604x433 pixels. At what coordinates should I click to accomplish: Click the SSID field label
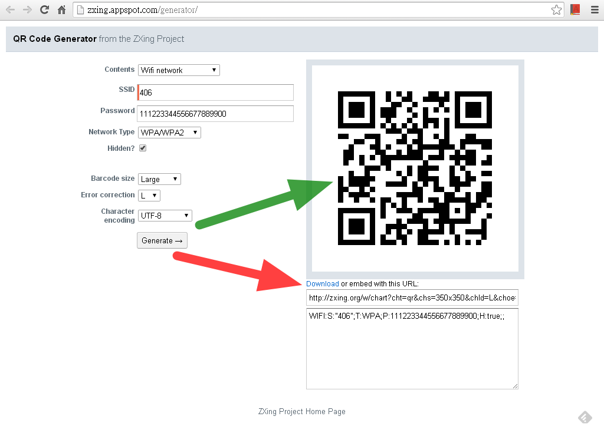pos(127,90)
